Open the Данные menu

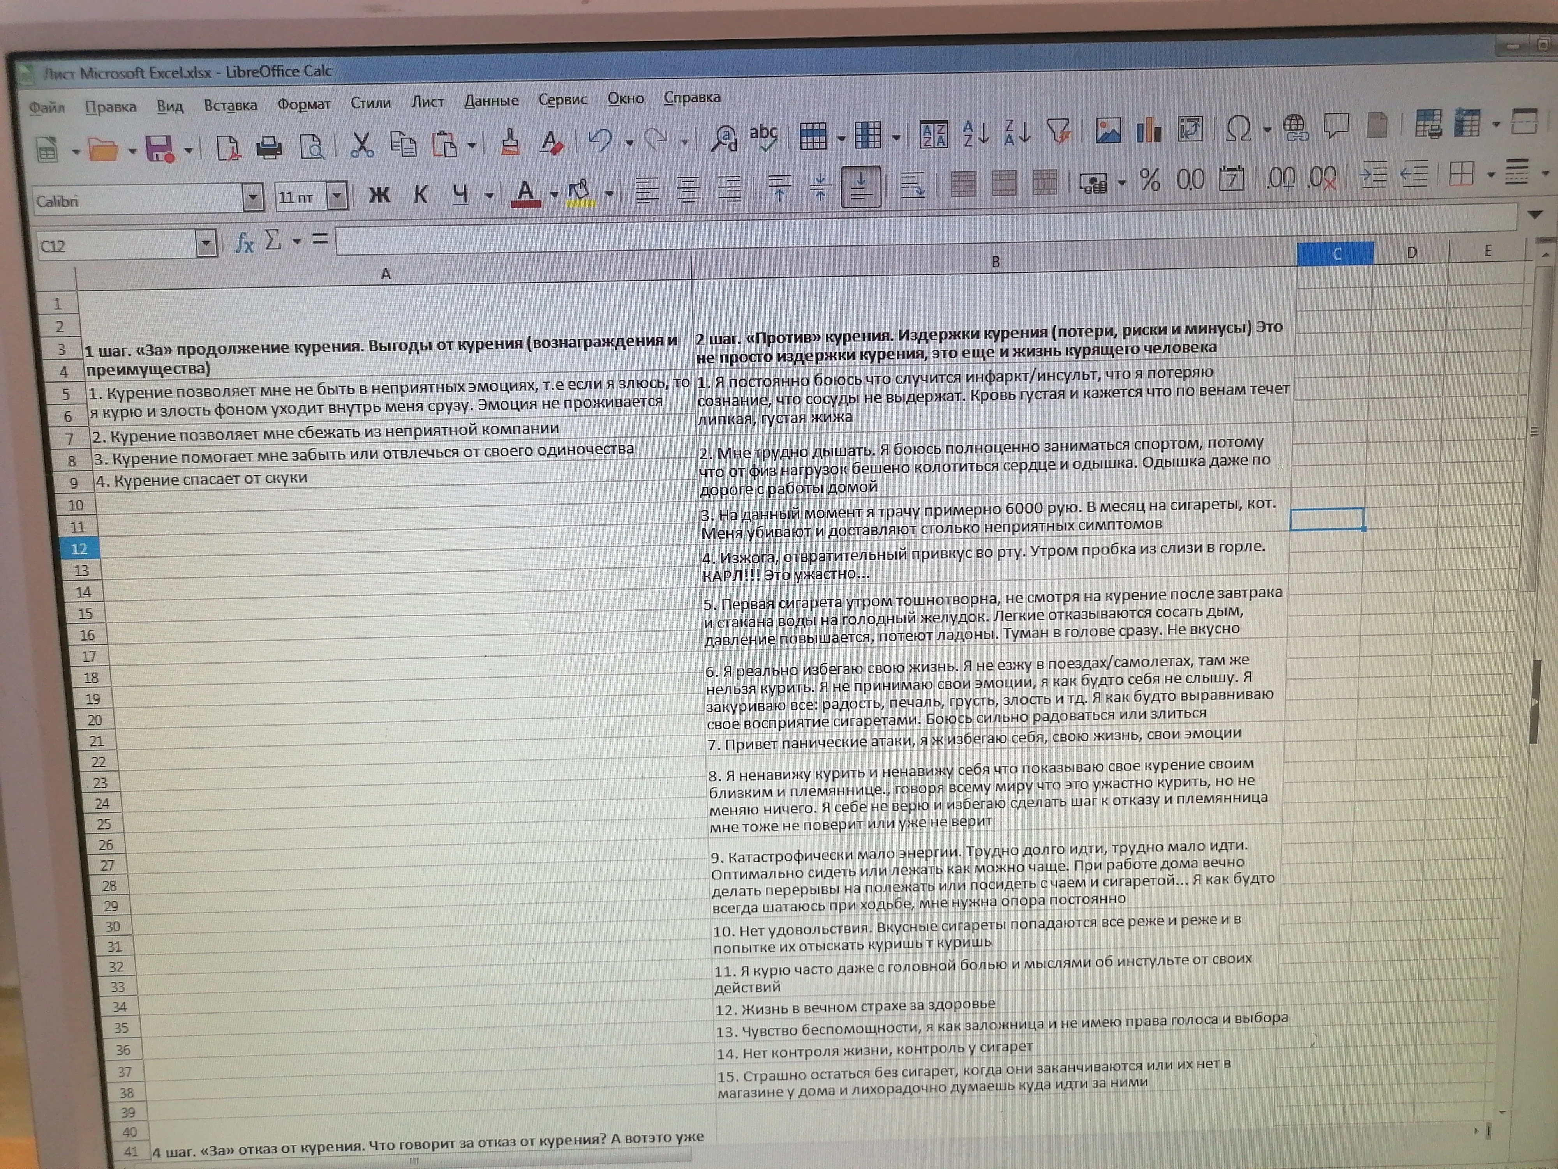coord(491,101)
